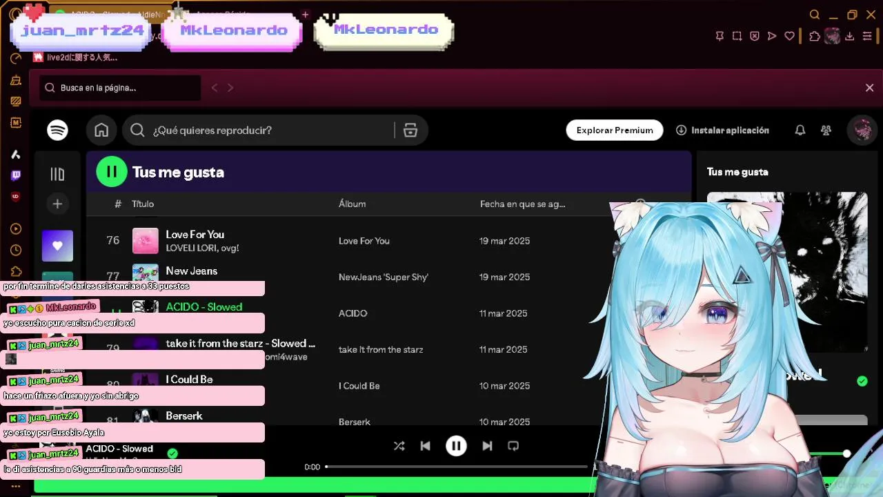Screen dimensions: 883x497
Task: Skip to the previous track
Action: pyautogui.click(x=425, y=446)
